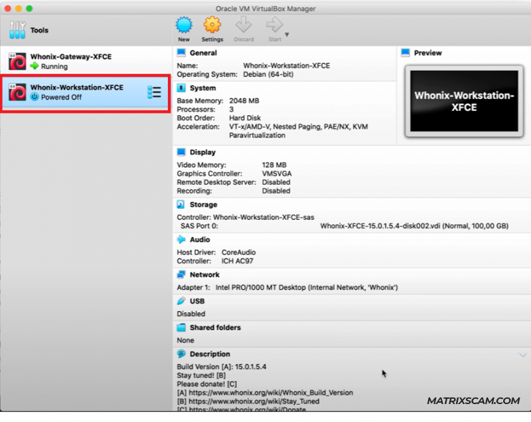The height and width of the screenshot is (422, 531).
Task: Click the Discard arrow icon
Action: pyautogui.click(x=244, y=25)
